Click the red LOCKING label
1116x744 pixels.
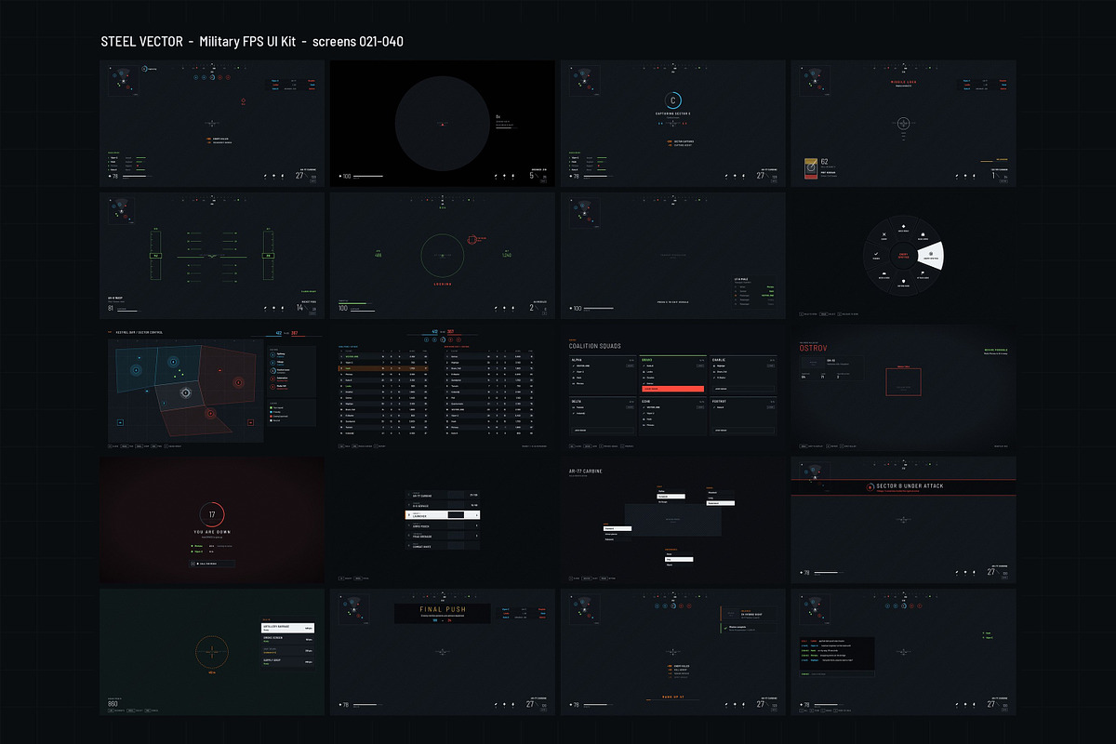(x=444, y=286)
